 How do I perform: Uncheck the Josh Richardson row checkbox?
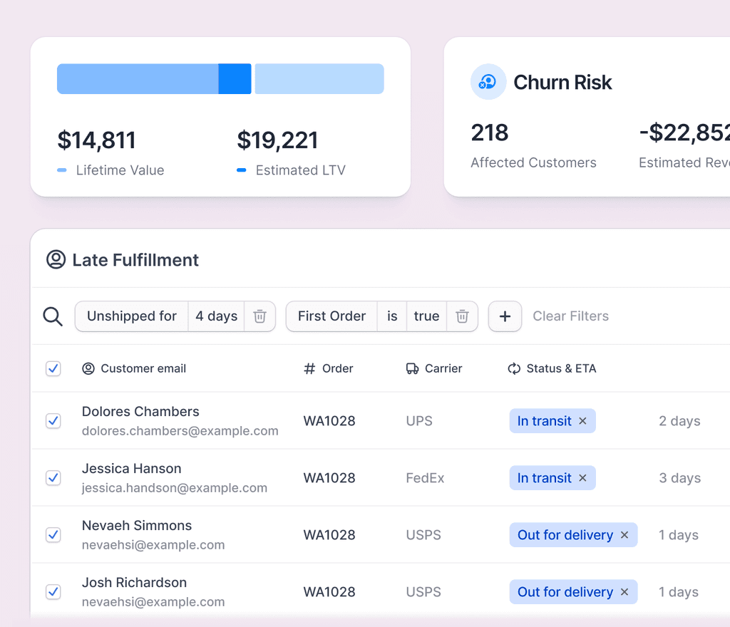pos(53,591)
